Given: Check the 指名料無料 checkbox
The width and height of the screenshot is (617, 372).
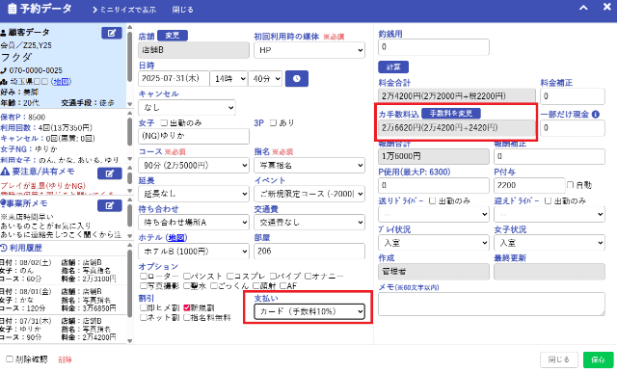Looking at the screenshot, I should [186, 317].
